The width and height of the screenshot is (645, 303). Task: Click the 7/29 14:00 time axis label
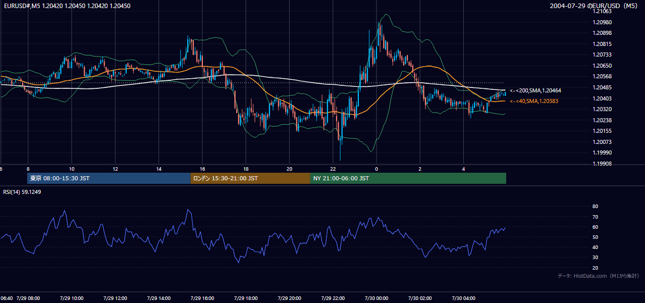[x=158, y=298]
